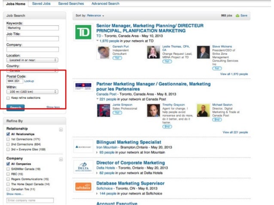Check 2nd Connections (834) filter

pyautogui.click(x=8, y=144)
